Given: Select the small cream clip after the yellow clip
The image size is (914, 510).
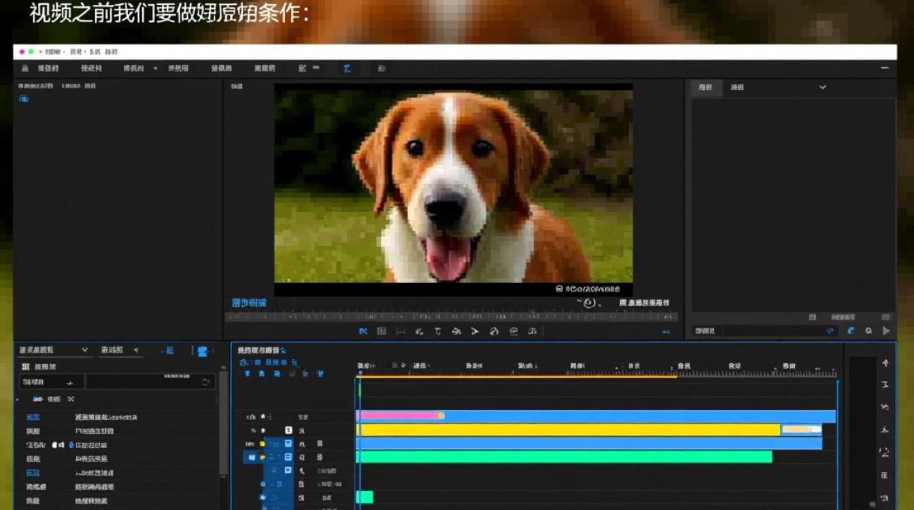Looking at the screenshot, I should (800, 429).
